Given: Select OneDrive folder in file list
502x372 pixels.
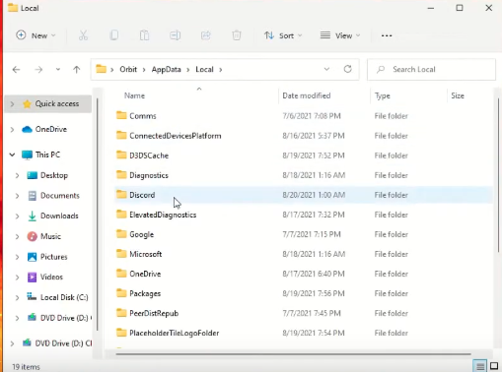Looking at the screenshot, I should (145, 274).
